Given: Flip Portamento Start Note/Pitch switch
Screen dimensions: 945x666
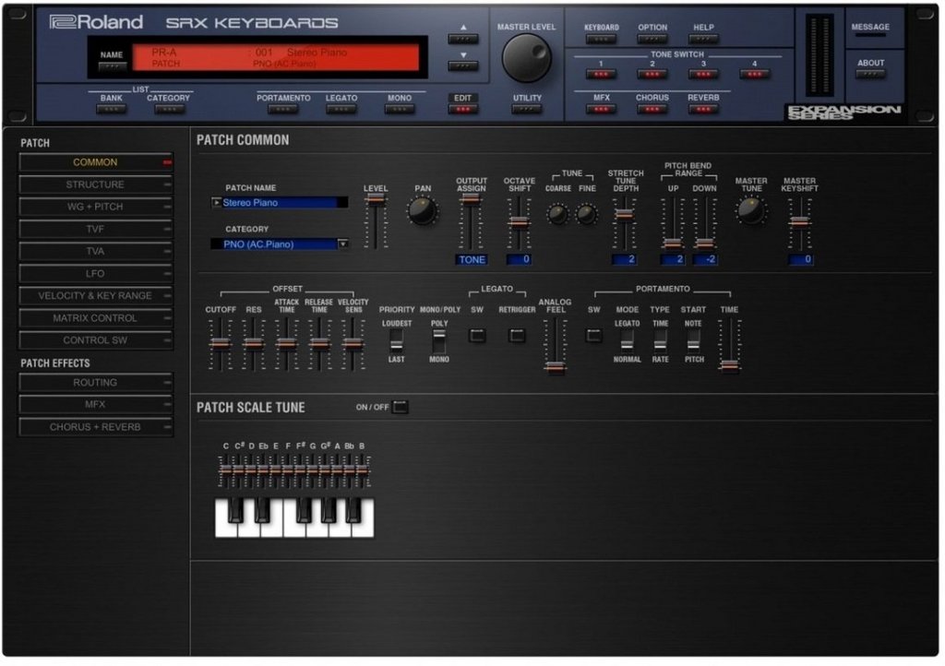Looking at the screenshot, I should coord(693,340).
